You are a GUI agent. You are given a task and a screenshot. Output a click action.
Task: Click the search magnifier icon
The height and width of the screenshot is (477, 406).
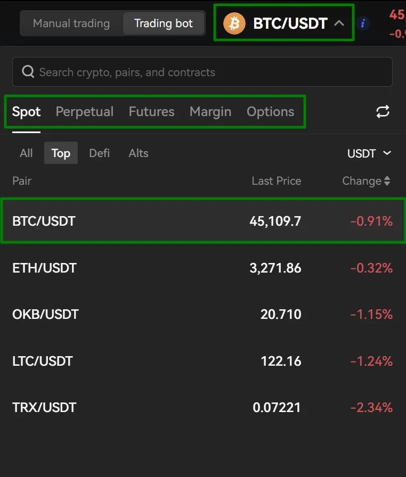point(28,72)
